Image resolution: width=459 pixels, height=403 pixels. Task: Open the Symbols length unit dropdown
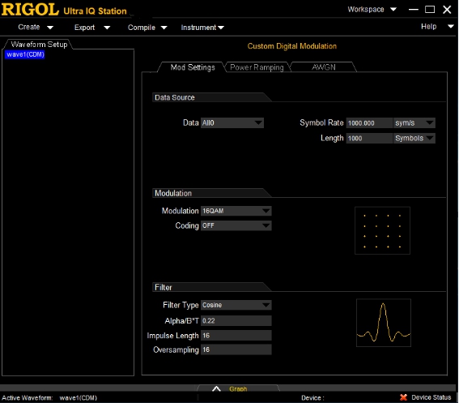(x=414, y=138)
